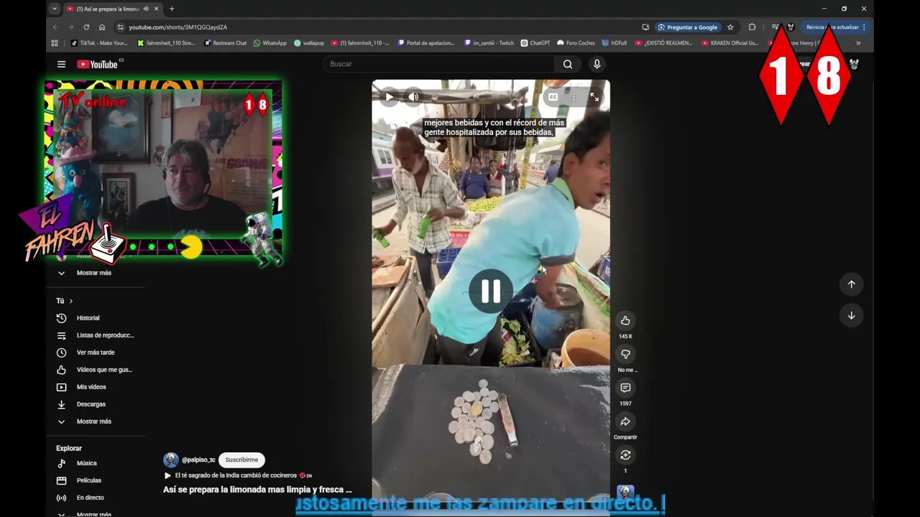Viewport: 920px width, 517px height.
Task: Go to the YouTube home logo
Action: pos(98,64)
